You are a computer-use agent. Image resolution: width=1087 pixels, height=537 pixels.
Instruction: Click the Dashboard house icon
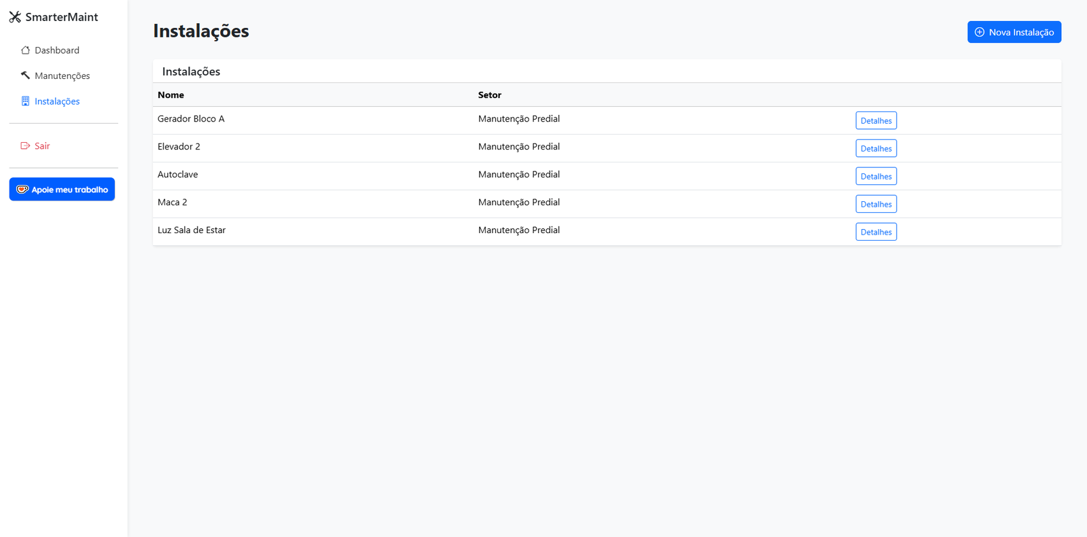pos(25,50)
